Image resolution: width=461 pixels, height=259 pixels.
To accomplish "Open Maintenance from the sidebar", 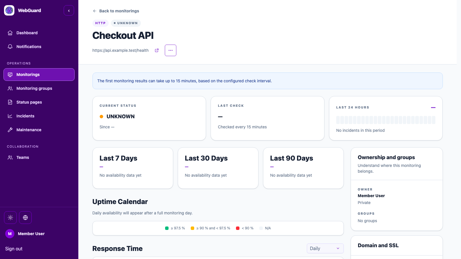I will click(x=39, y=130).
